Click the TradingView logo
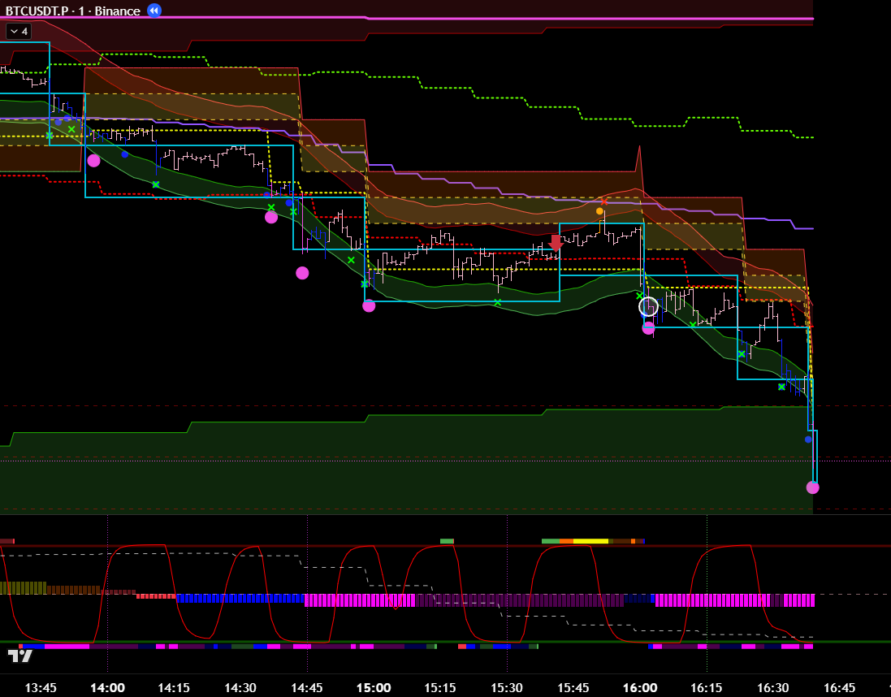This screenshot has height=697, width=891. pyautogui.click(x=19, y=655)
